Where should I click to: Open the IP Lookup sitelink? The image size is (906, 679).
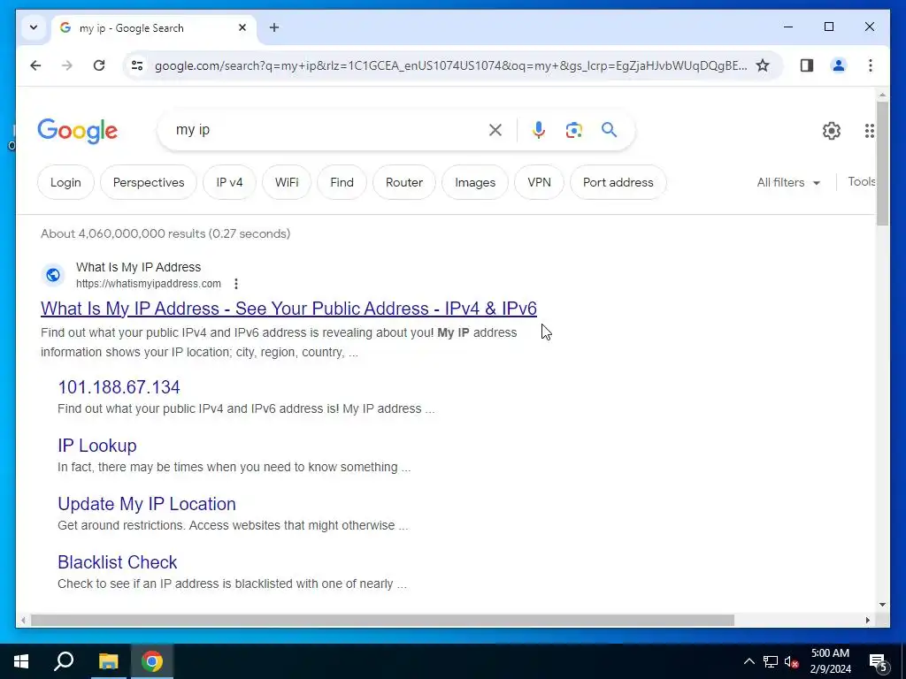tap(97, 446)
